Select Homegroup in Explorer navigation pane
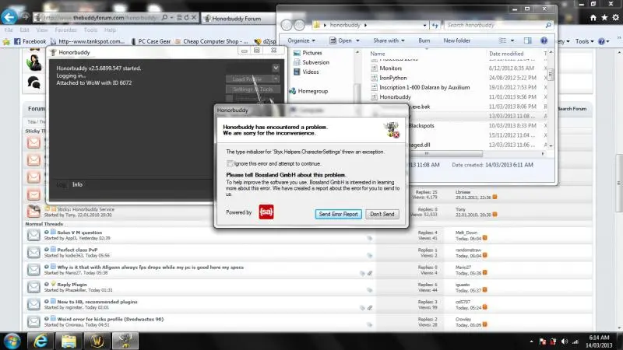 pos(308,91)
